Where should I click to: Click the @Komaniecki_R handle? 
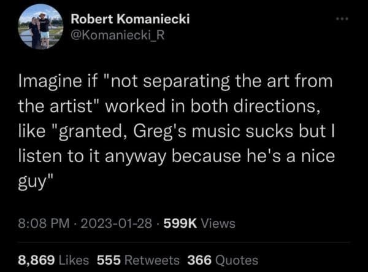(118, 36)
